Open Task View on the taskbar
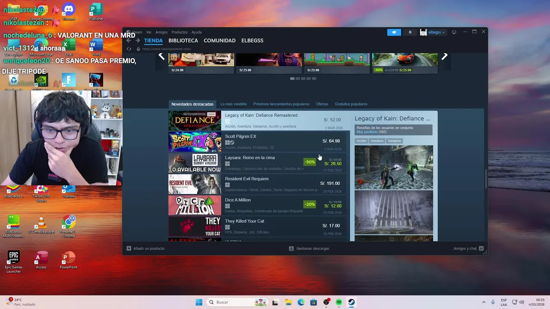The width and height of the screenshot is (550, 309). click(275, 302)
